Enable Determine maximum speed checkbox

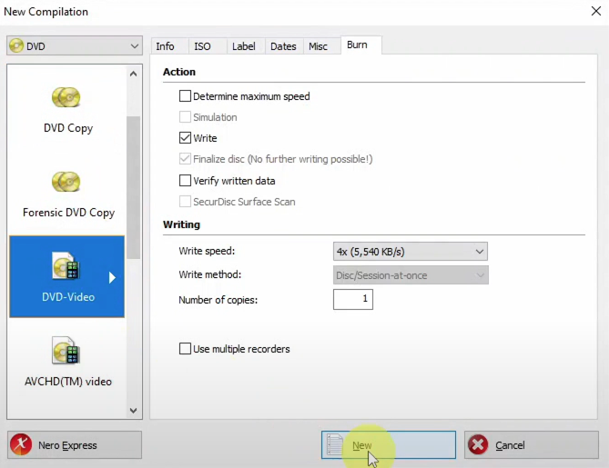186,96
